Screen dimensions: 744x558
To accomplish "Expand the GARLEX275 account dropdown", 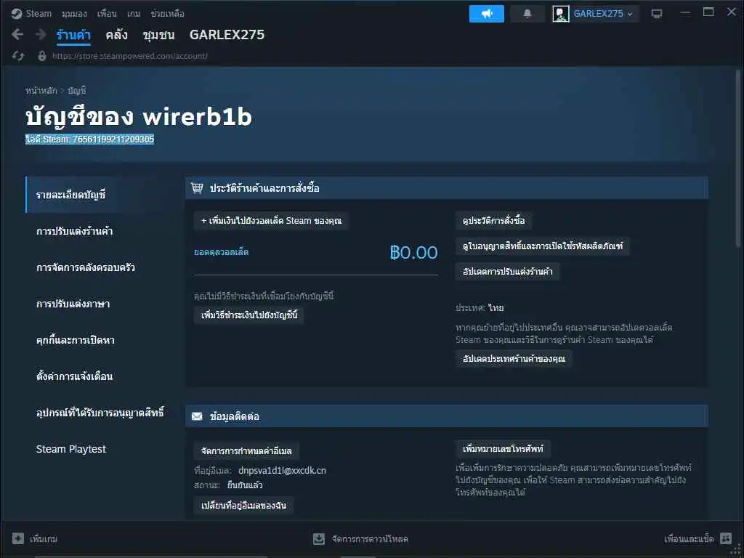I will click(603, 14).
